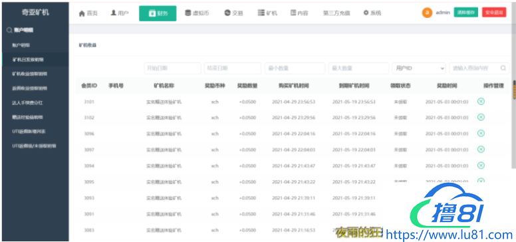Image resolution: width=516 pixels, height=242 pixels.
Task: Click the 到期矿机时间 column header
Action: point(354,86)
